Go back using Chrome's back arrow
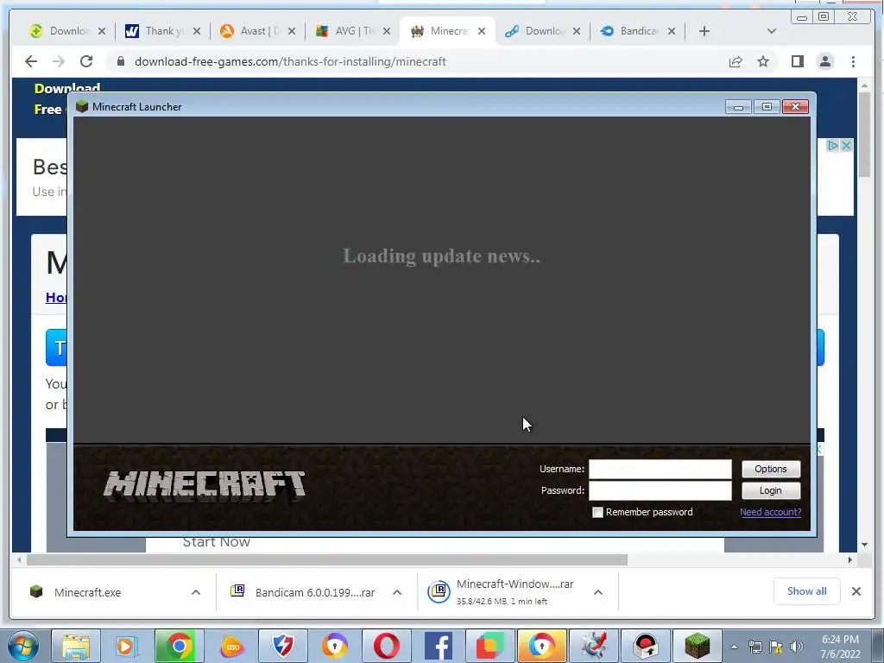This screenshot has width=884, height=663. [x=31, y=61]
